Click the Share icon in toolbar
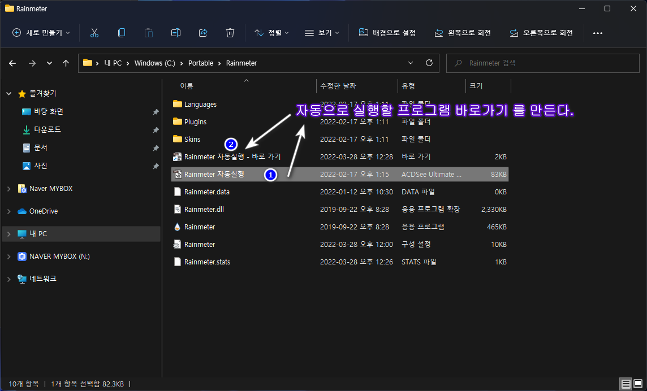647x391 pixels. 203,33
